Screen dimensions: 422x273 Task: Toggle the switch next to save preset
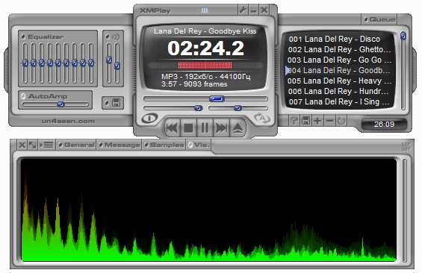tap(107, 103)
